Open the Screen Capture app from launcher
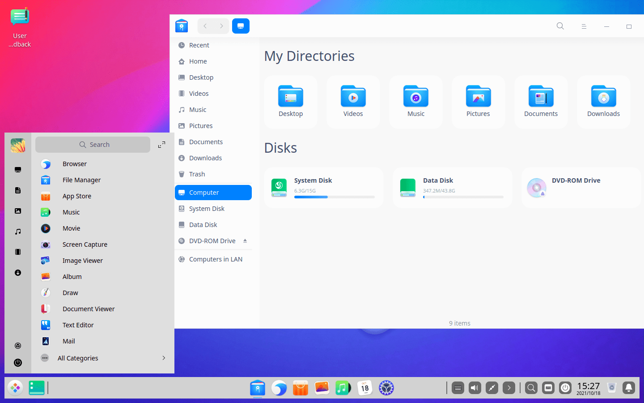Image resolution: width=644 pixels, height=403 pixels. coord(85,244)
